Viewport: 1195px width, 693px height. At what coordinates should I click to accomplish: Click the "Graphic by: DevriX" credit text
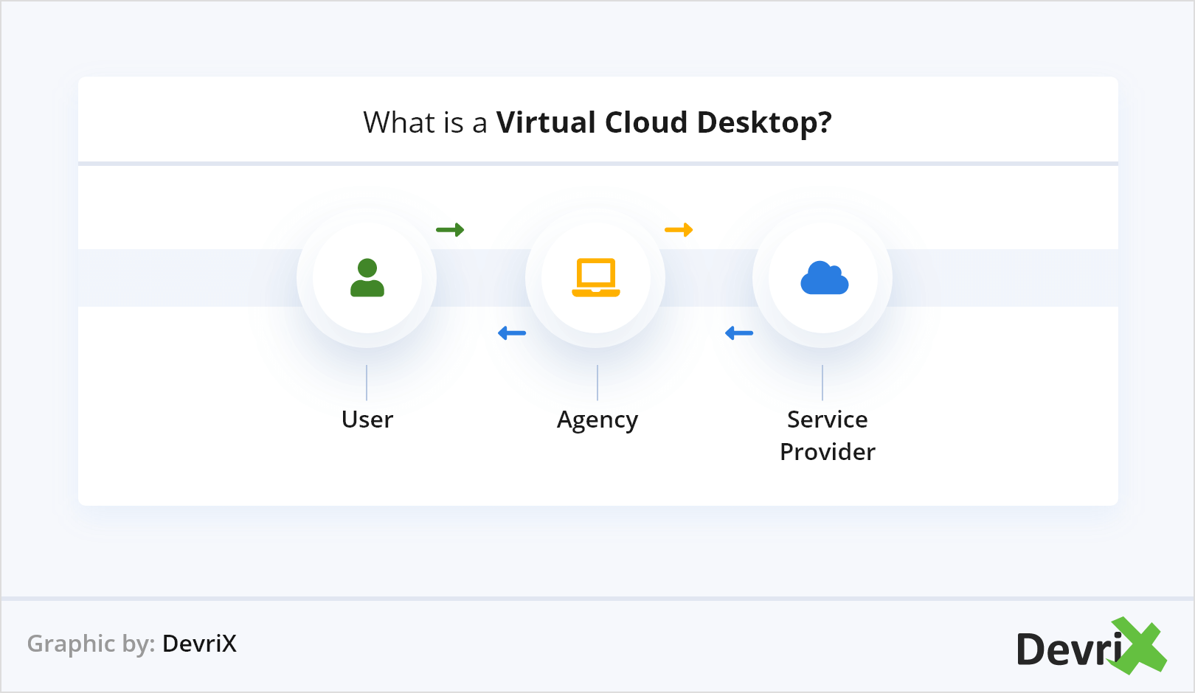[x=132, y=644]
